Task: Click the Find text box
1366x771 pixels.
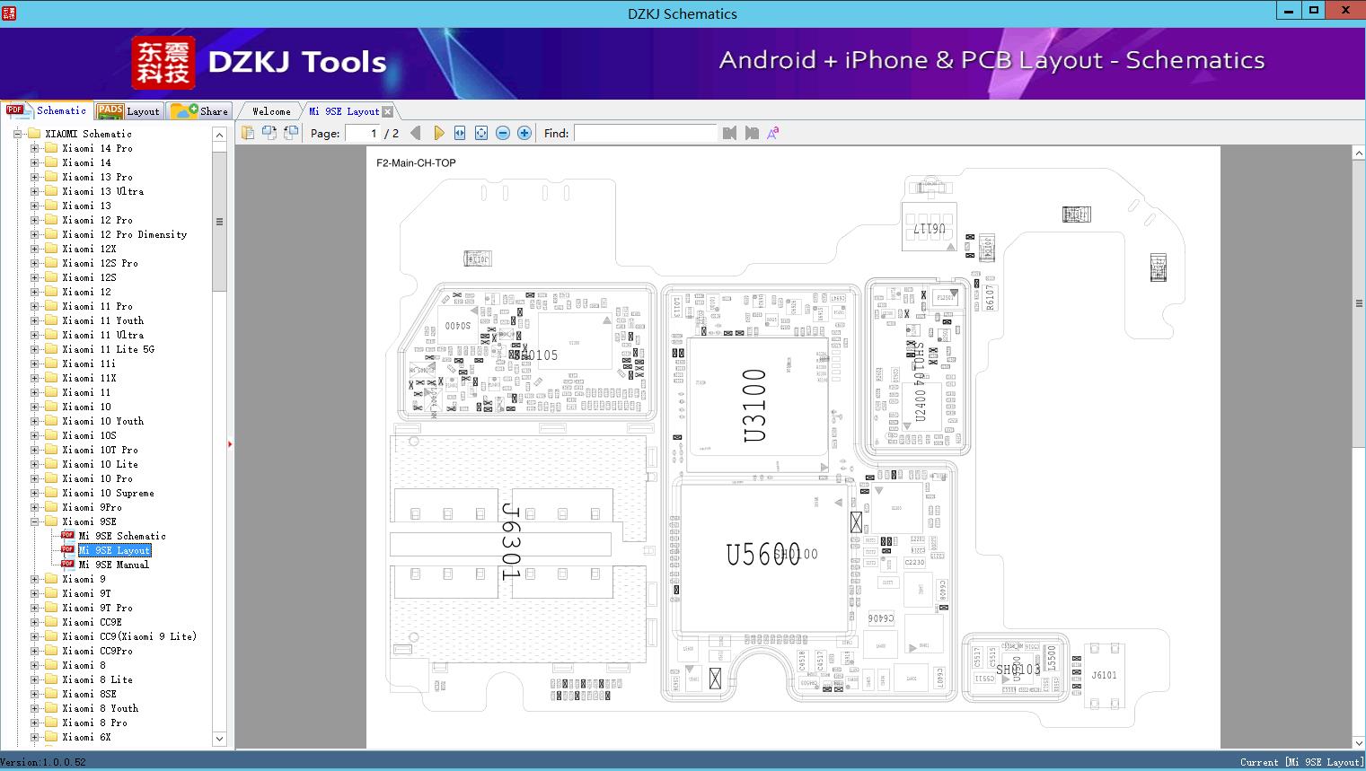Action: point(646,133)
